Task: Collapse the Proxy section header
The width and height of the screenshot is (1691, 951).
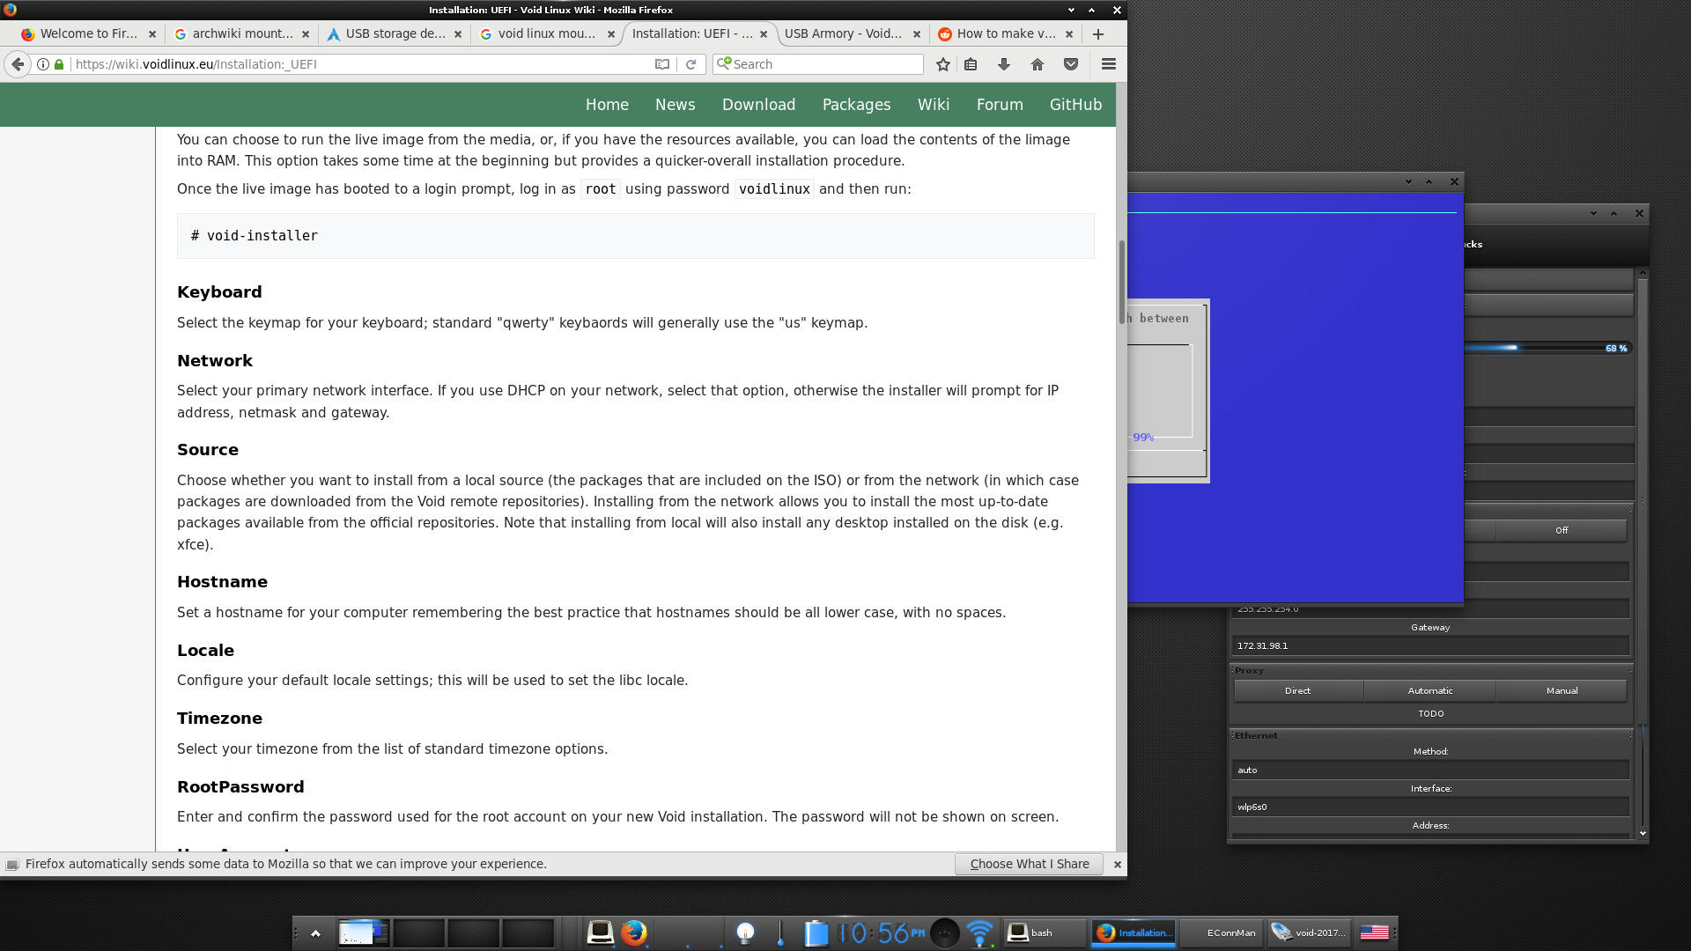Action: point(1430,671)
